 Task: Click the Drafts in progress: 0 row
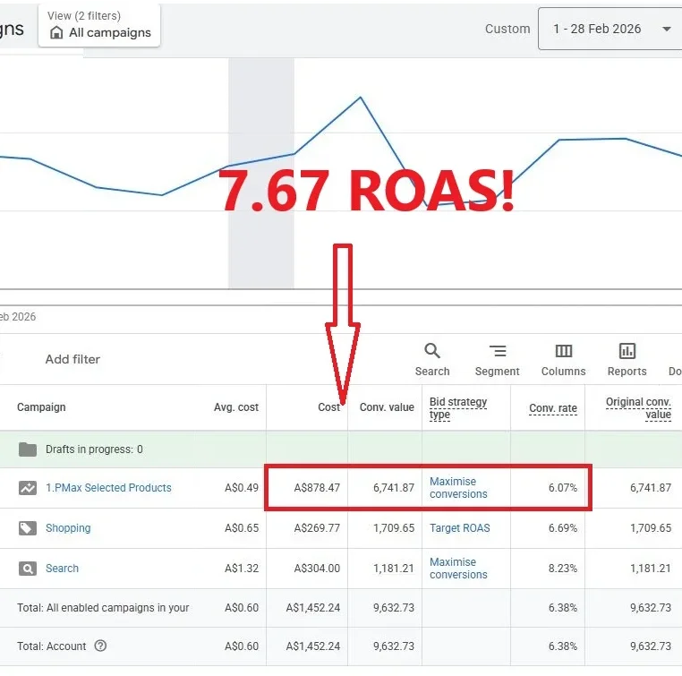[x=341, y=449]
